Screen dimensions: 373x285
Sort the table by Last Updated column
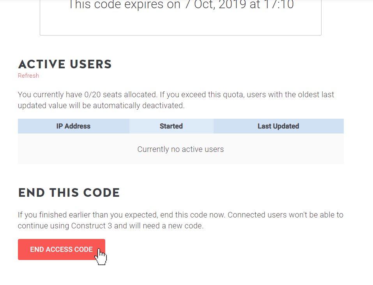[x=278, y=126]
